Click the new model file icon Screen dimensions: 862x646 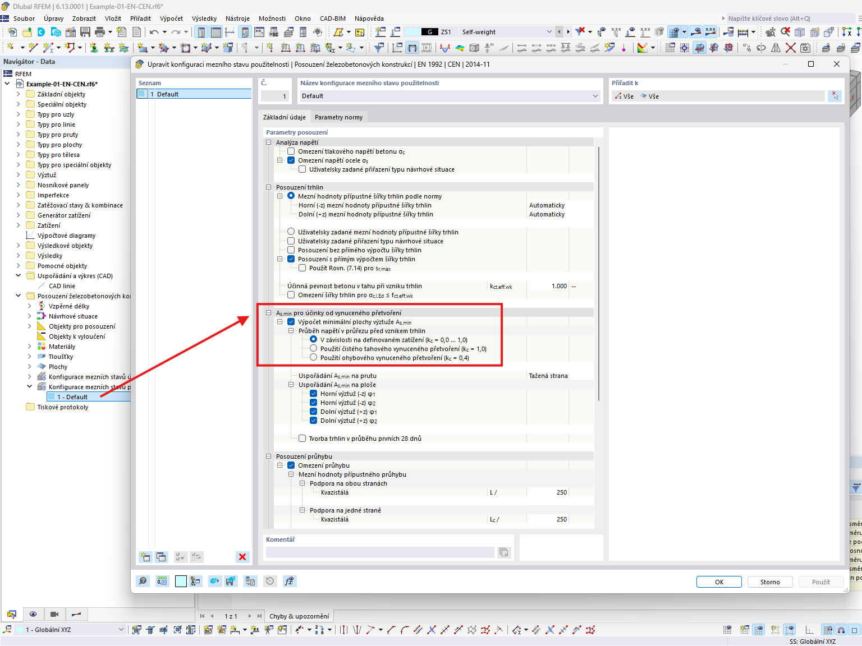[x=12, y=32]
